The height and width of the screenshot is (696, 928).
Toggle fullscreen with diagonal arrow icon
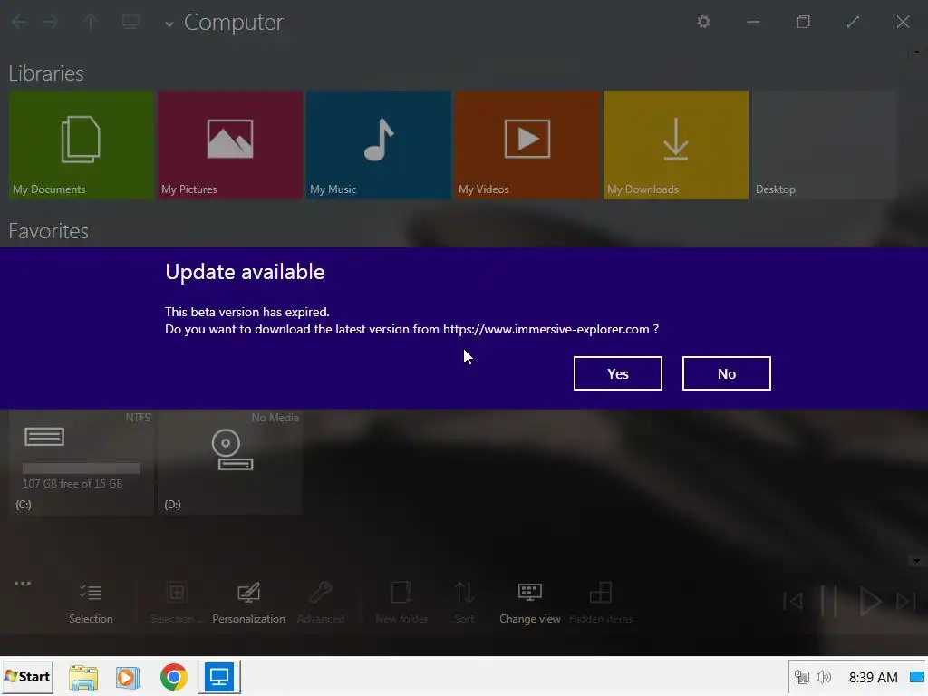tap(853, 22)
